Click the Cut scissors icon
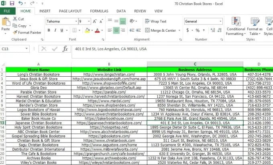273x165 pixels. click(x=15, y=19)
